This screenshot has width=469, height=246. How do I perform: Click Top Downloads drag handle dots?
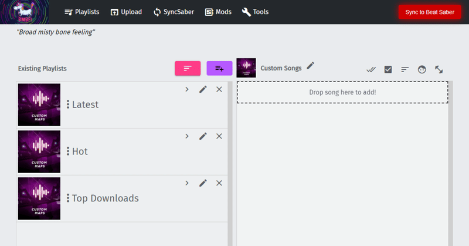pyautogui.click(x=68, y=198)
